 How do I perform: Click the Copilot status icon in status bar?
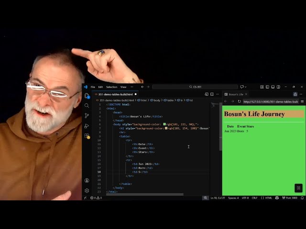277,198
